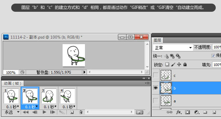Select animation frame 4 thumbnail
Screen dimensions: 221x119
click(x=68, y=96)
